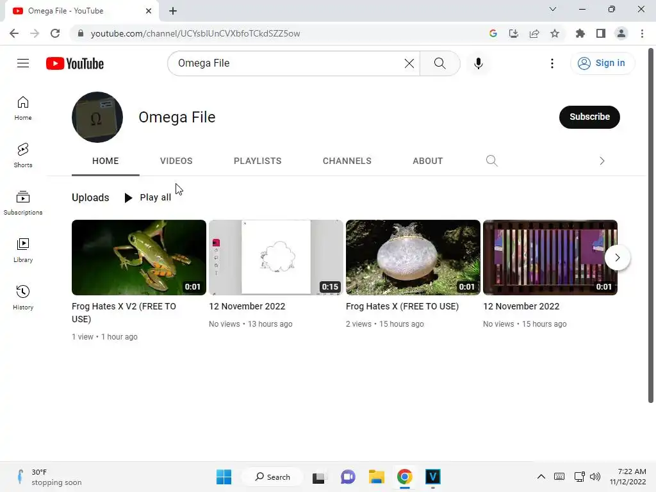Screen dimensions: 656x492
Task: Switch to the VIDEOS tab
Action: tap(176, 161)
